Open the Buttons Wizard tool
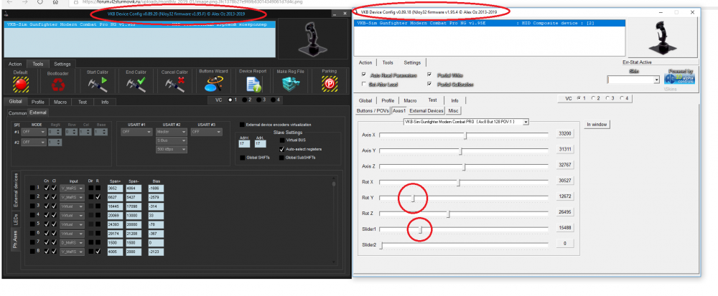Image resolution: width=718 pixels, height=296 pixels. click(x=213, y=84)
